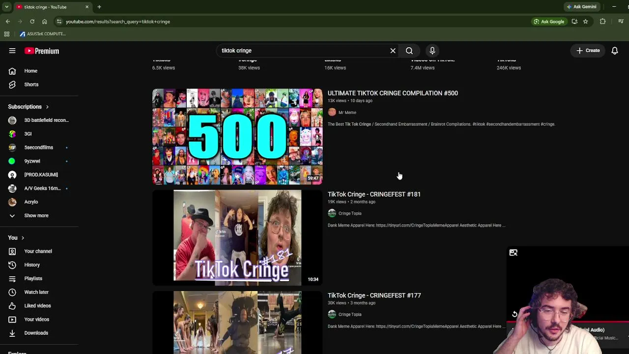Click the Create button
This screenshot has width=629, height=354.
[x=588, y=51]
